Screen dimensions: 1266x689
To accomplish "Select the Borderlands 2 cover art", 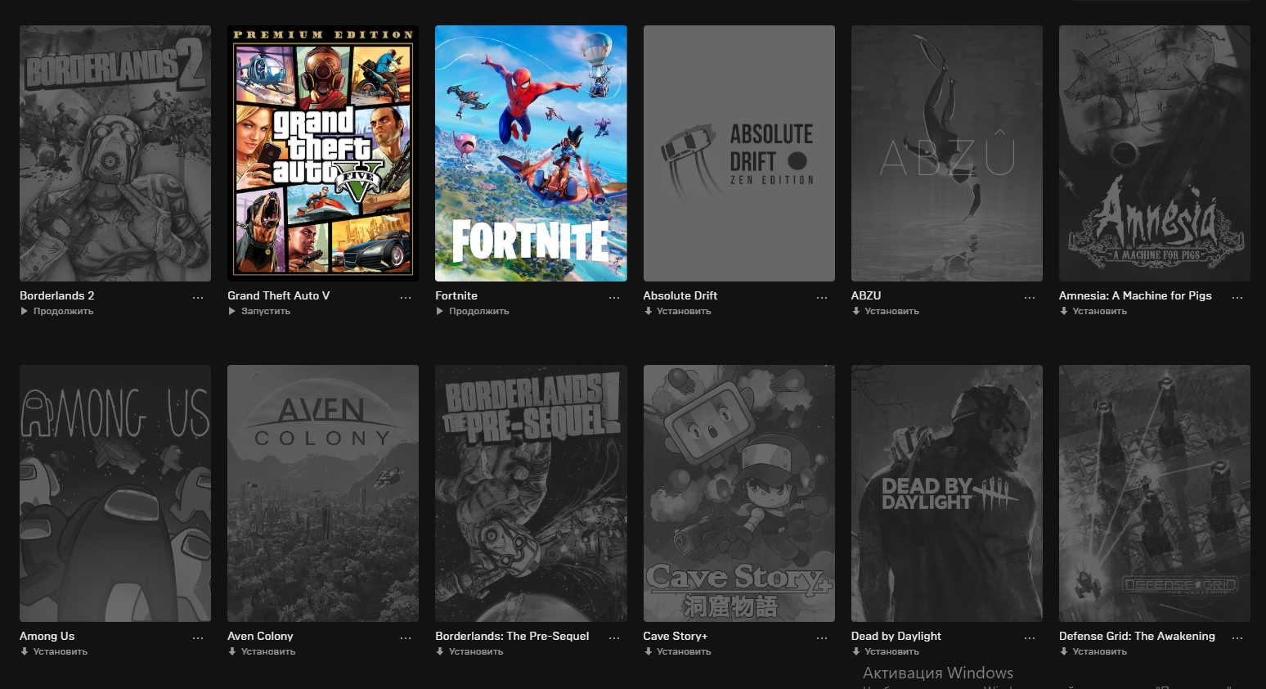I will (x=115, y=154).
